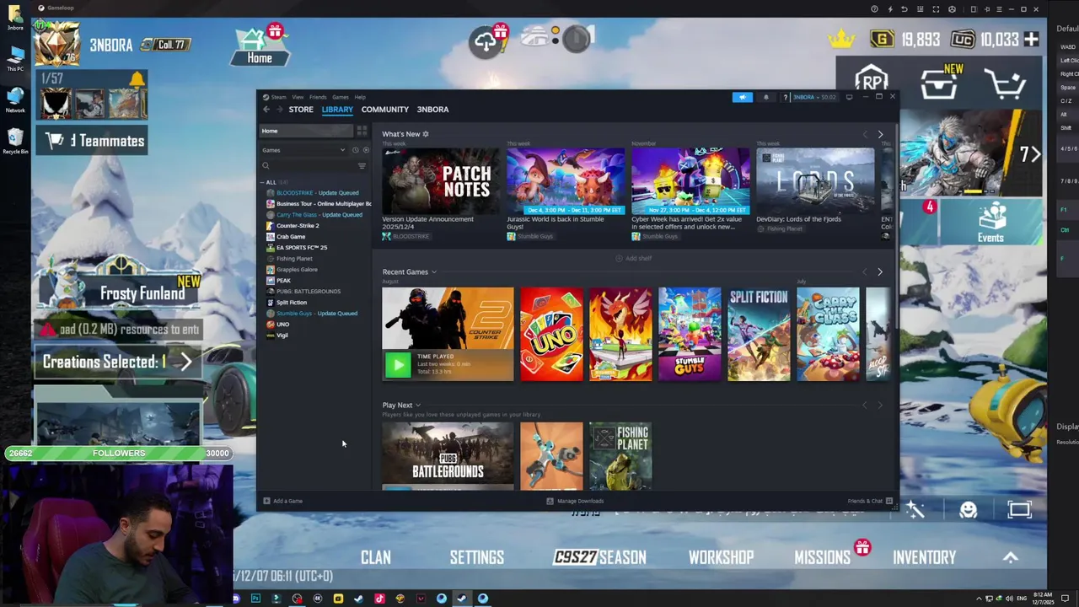Viewport: 1079px width, 607px height.
Task: Go back using Steam's back arrow
Action: (x=266, y=110)
